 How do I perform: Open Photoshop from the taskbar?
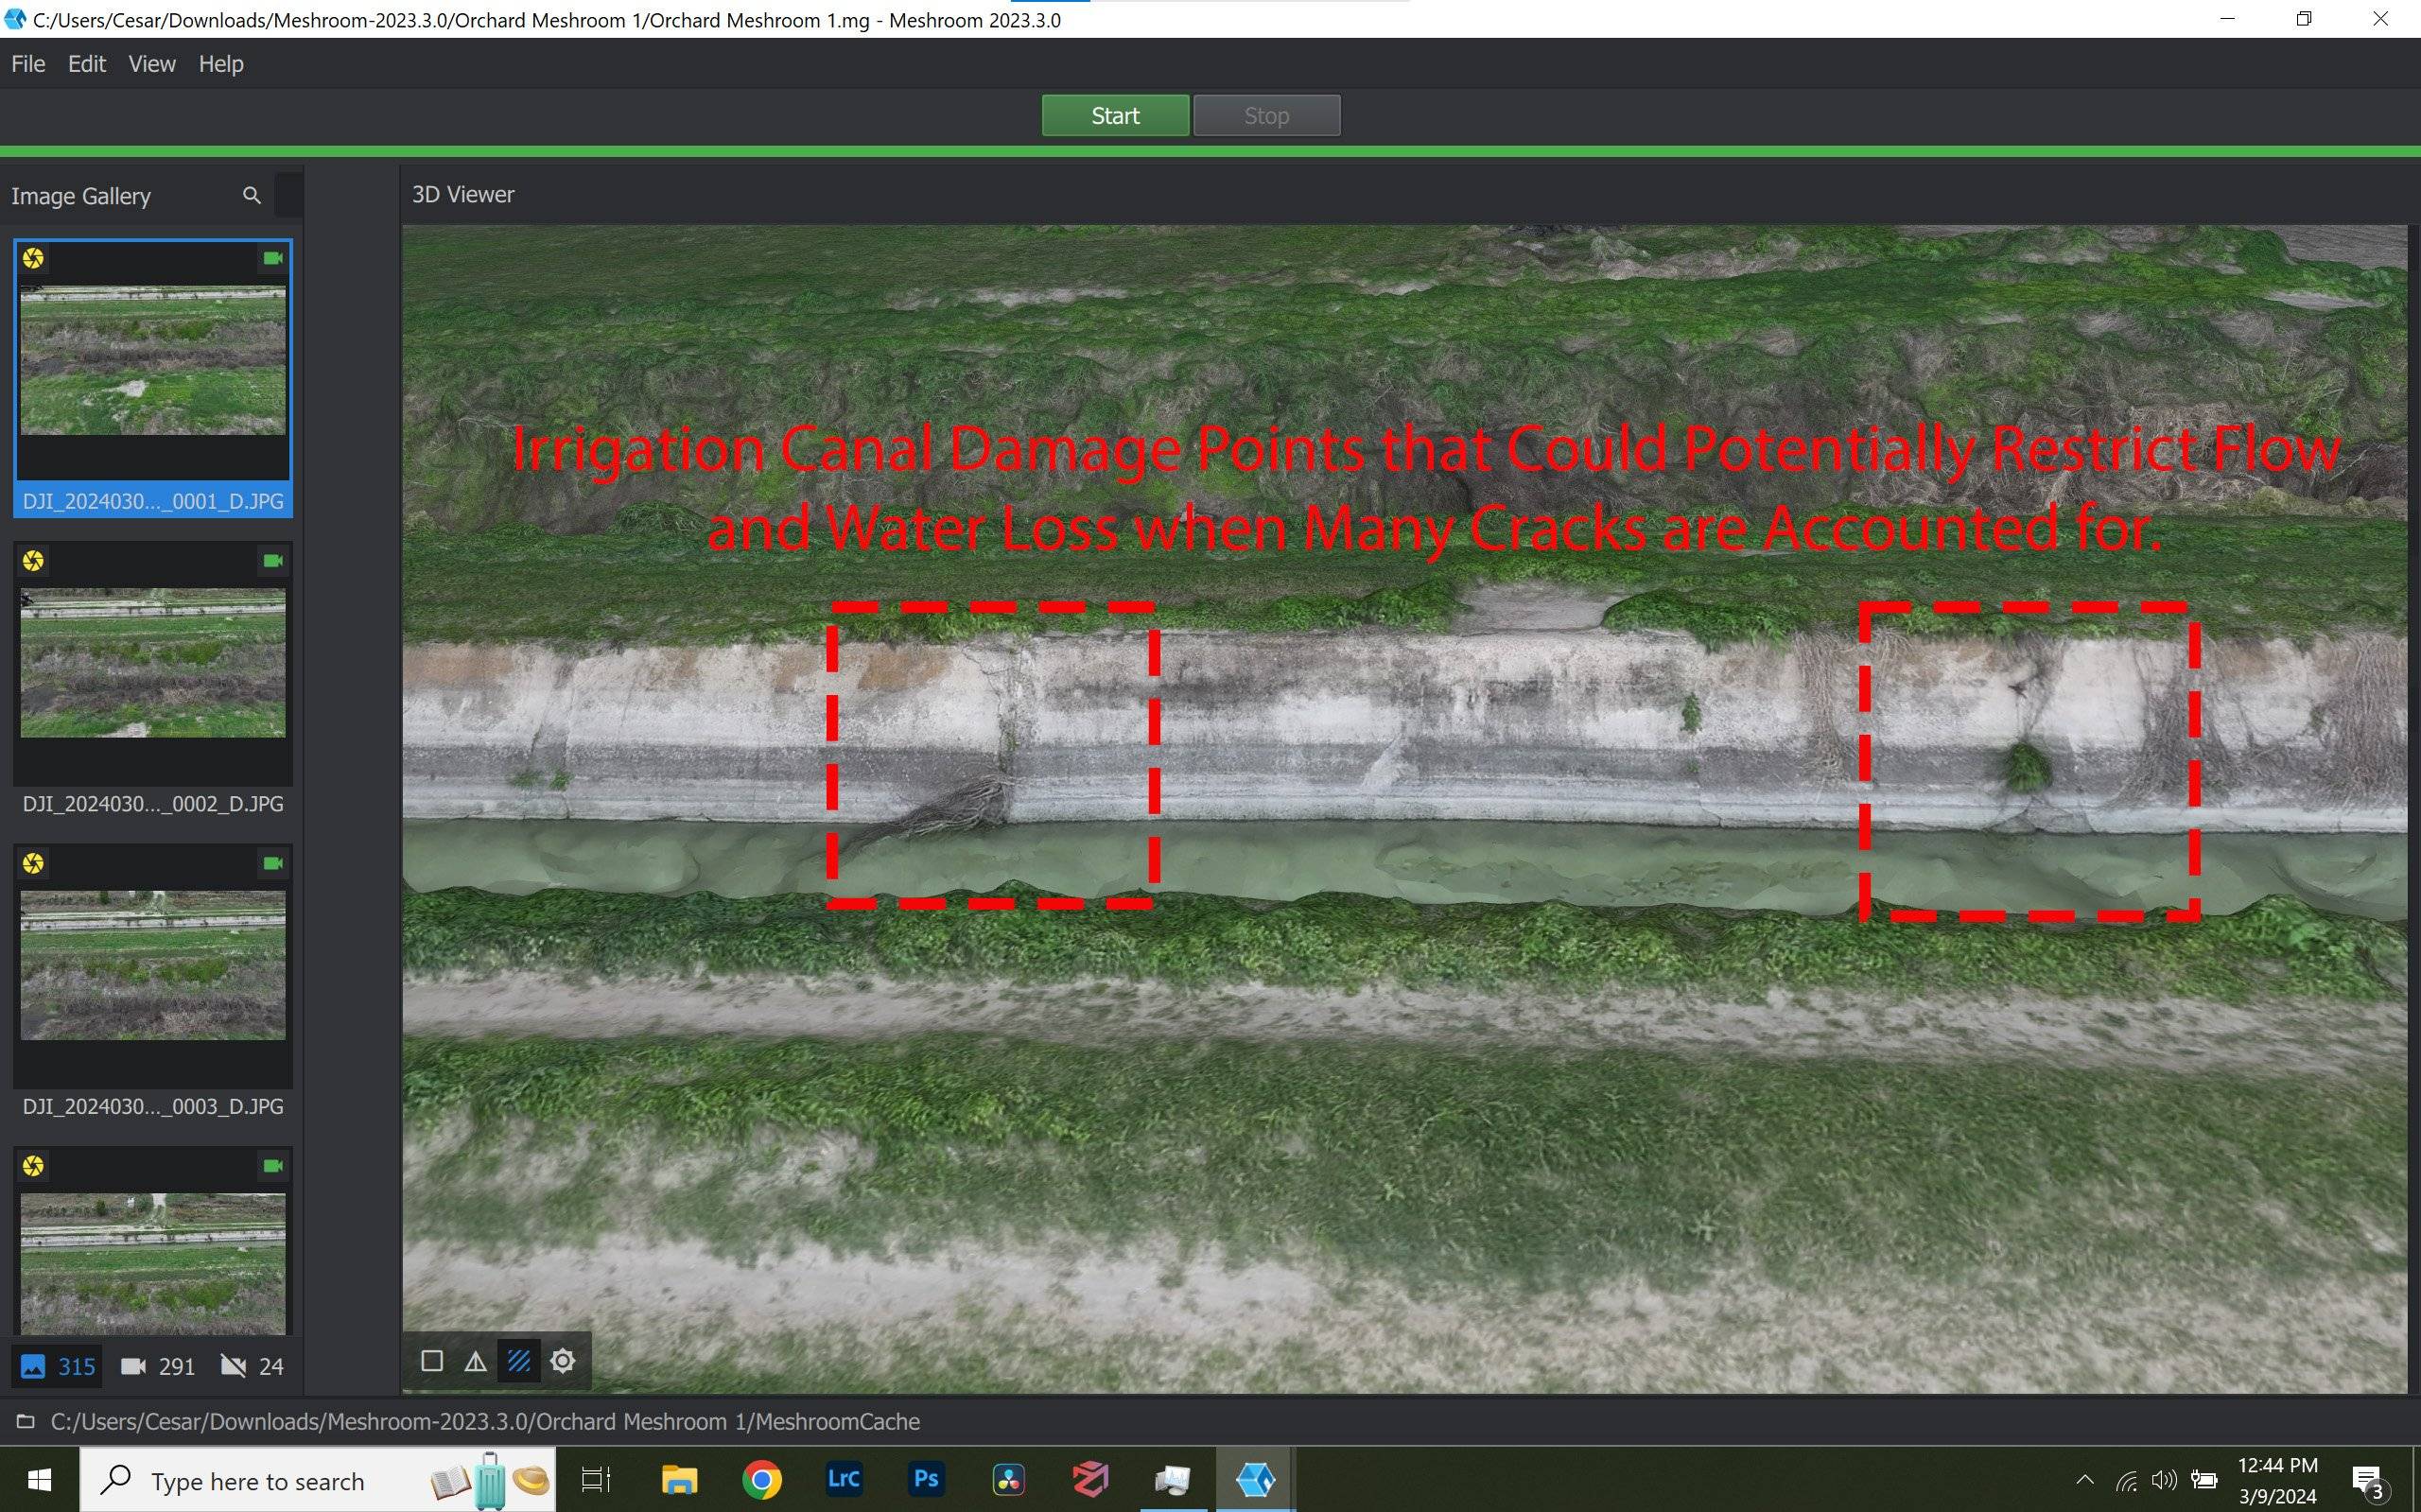point(926,1479)
